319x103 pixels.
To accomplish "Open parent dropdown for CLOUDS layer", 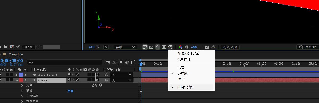I will pyautogui.click(x=121, y=80).
